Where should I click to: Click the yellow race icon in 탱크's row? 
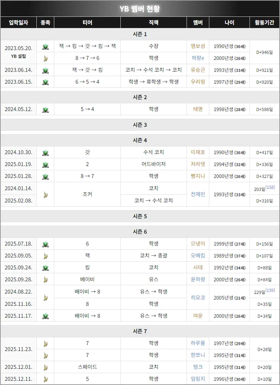coord(45,367)
